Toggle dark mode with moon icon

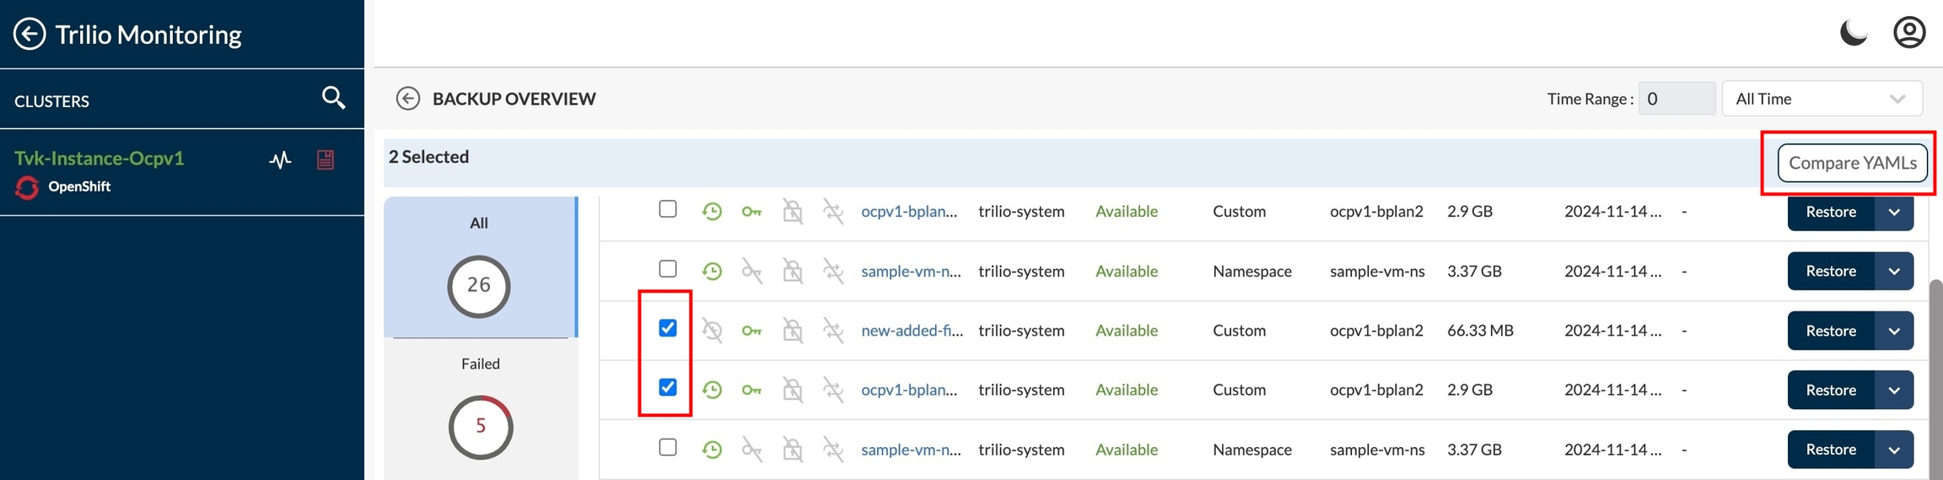[1853, 33]
